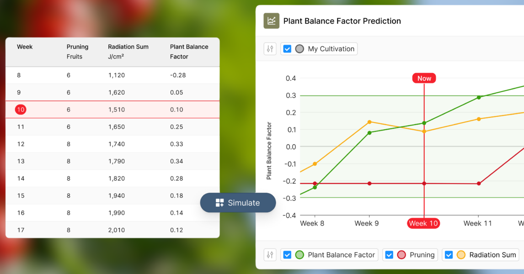Screen dimensions: 524x274
Task: Click the 1,940 radiation sum cell
Action: click(116, 195)
